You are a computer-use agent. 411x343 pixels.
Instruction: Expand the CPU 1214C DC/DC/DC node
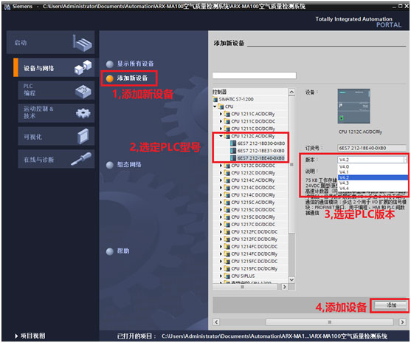221,188
